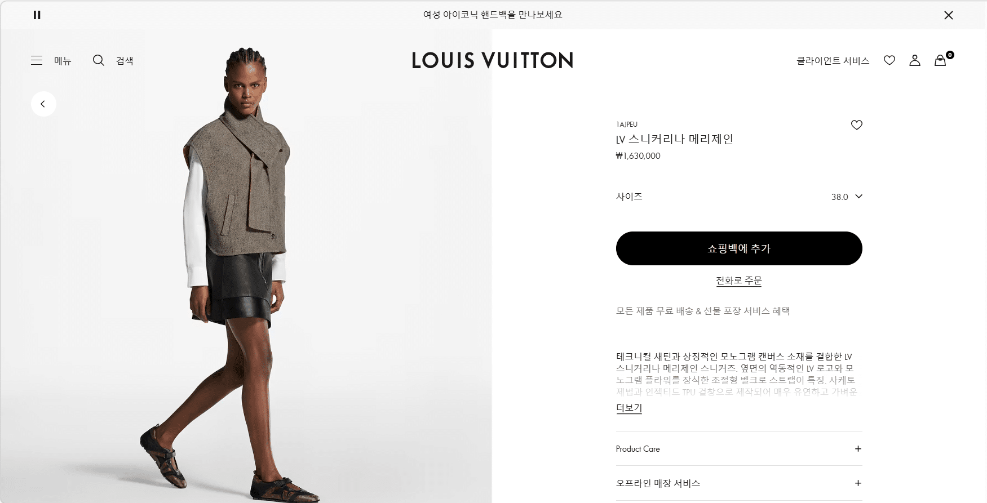Viewport: 987px width, 503px height.
Task: Open the account profile icon
Action: click(x=915, y=60)
